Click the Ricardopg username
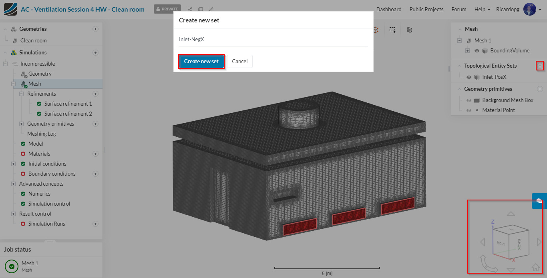 [x=508, y=9]
